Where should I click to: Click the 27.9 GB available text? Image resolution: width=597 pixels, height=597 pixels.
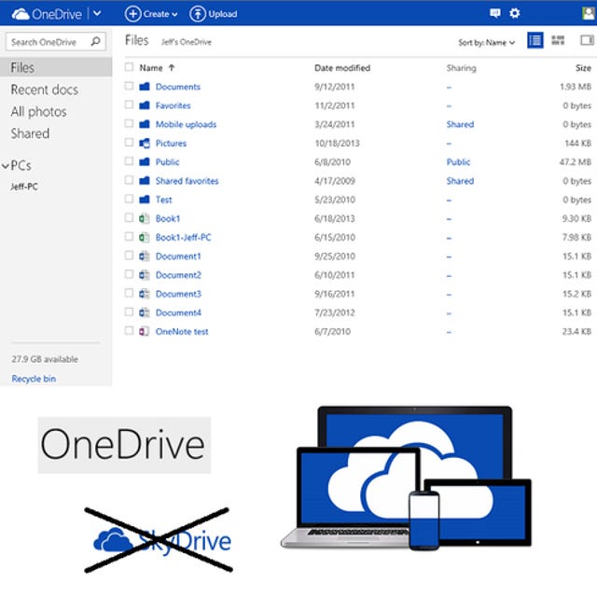click(45, 359)
